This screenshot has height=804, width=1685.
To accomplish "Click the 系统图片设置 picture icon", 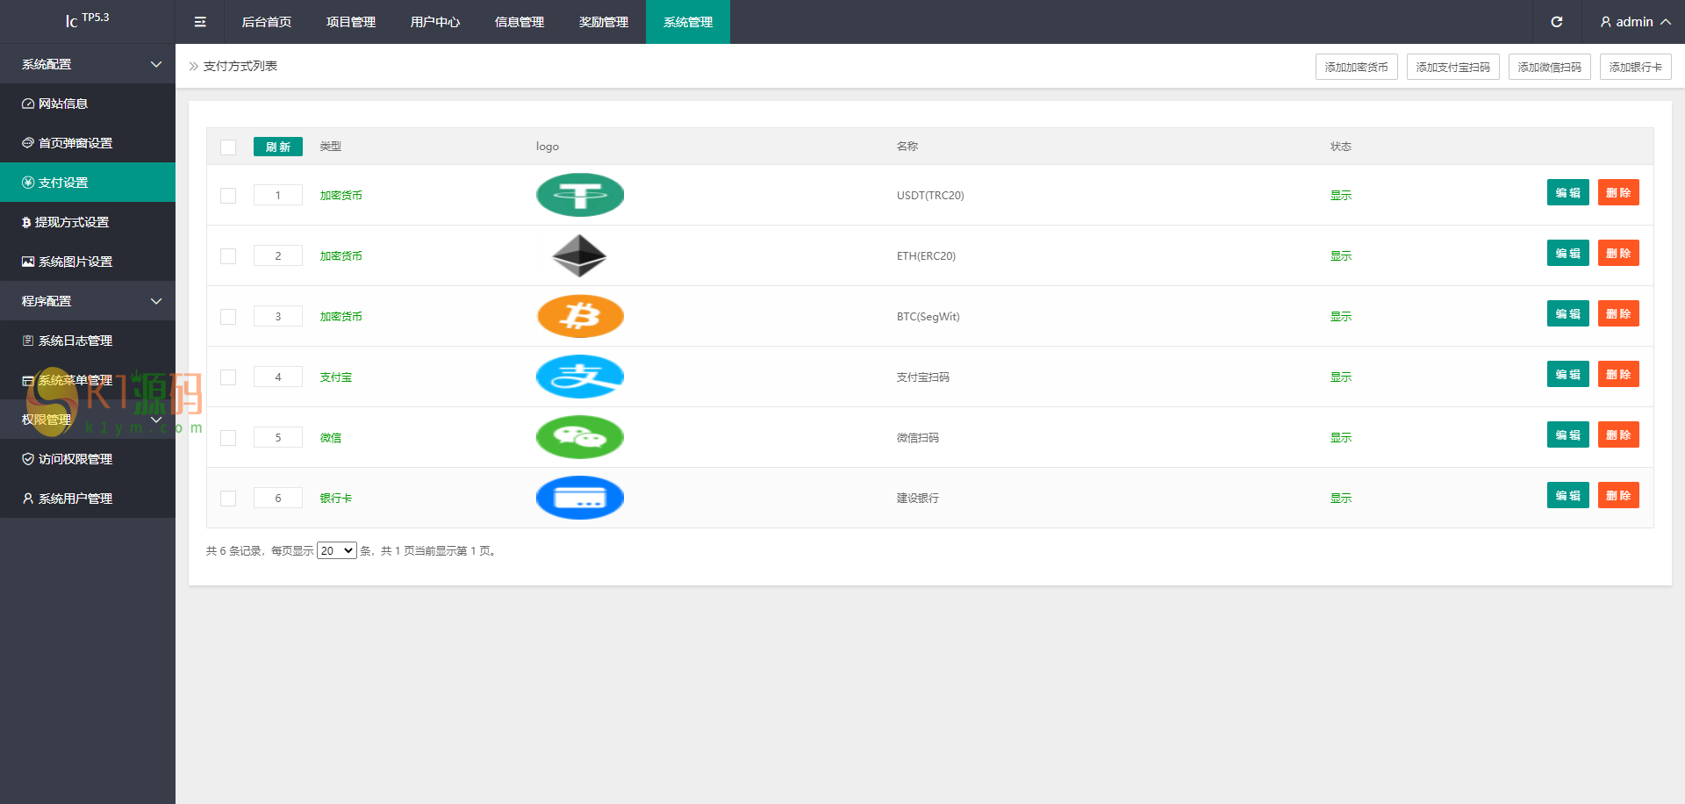I will 28,262.
